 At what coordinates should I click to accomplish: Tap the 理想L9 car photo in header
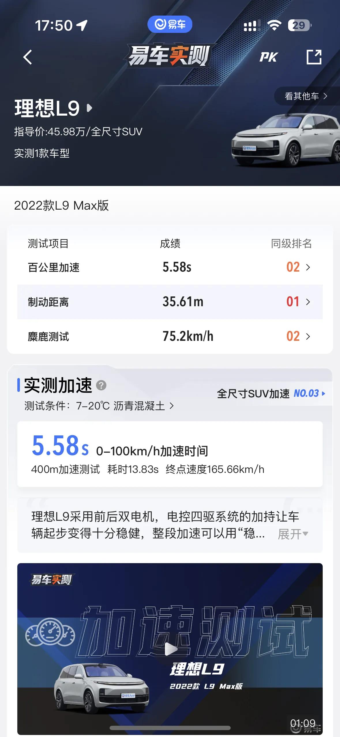point(285,140)
